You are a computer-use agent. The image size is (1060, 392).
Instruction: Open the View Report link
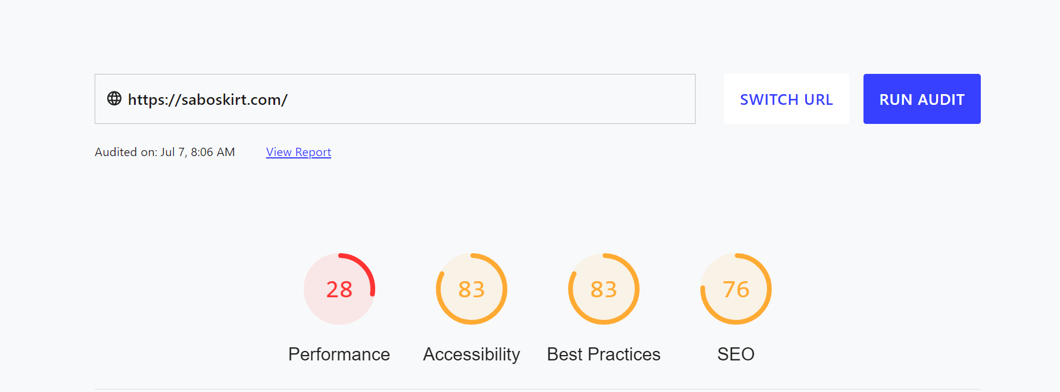tap(298, 152)
